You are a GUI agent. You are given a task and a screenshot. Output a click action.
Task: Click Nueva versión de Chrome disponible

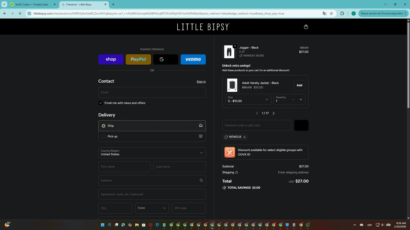(x=383, y=13)
